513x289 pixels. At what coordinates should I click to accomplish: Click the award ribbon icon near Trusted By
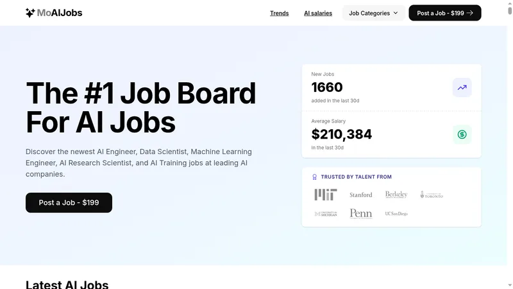[314, 177]
